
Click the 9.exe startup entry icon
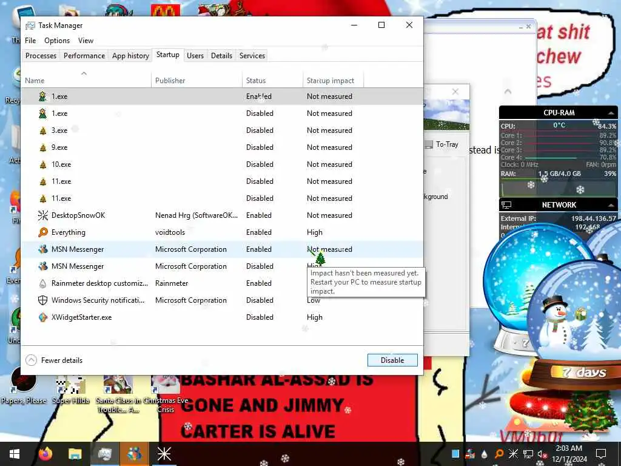pos(43,147)
